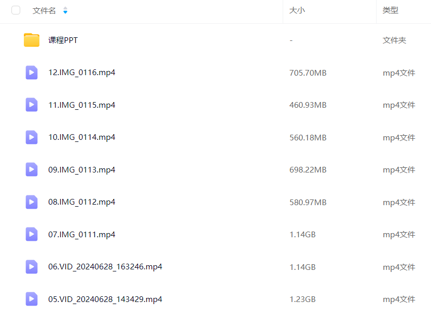431x316 pixels.
Task: Select the 560.18MB size cell
Action: click(x=308, y=138)
